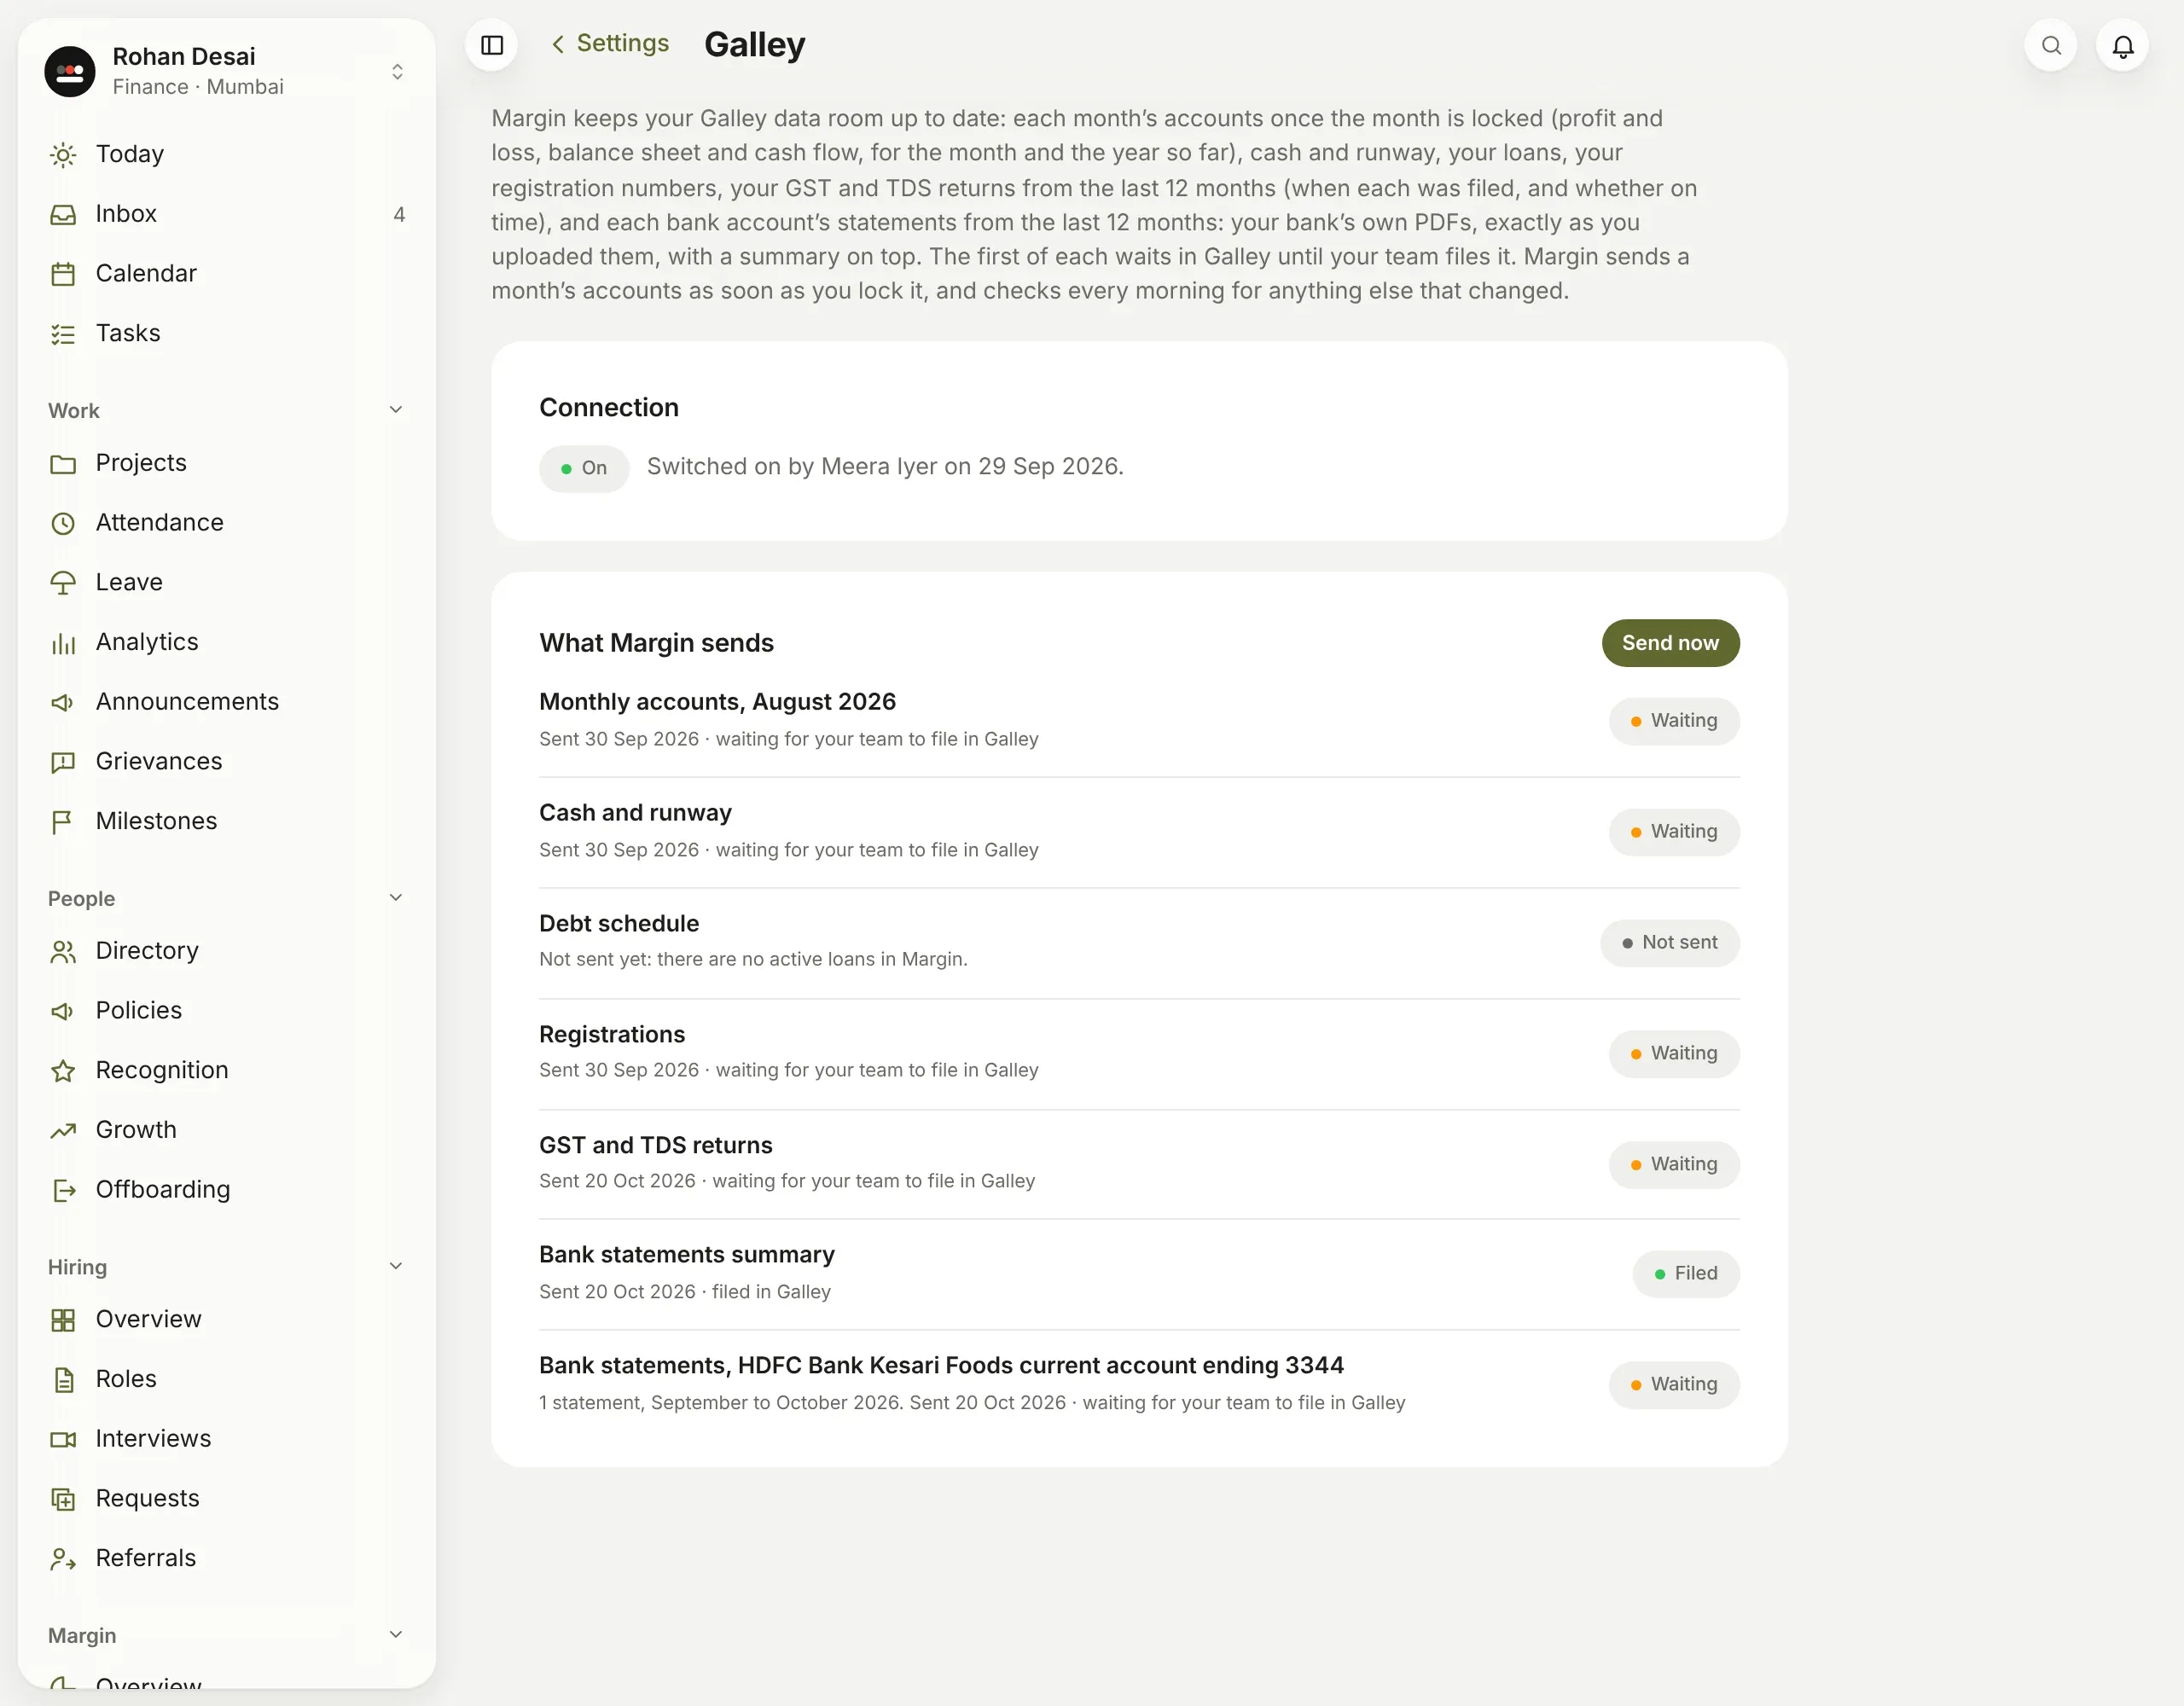Open Calendar menu item
2184x1706 pixels.
click(x=227, y=273)
